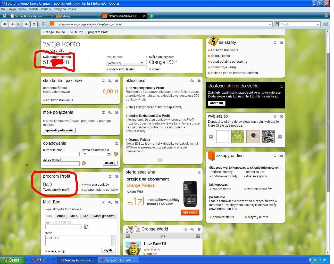Reload the page with Opera's reload button
The height and width of the screenshot is (264, 334).
pos(34,24)
